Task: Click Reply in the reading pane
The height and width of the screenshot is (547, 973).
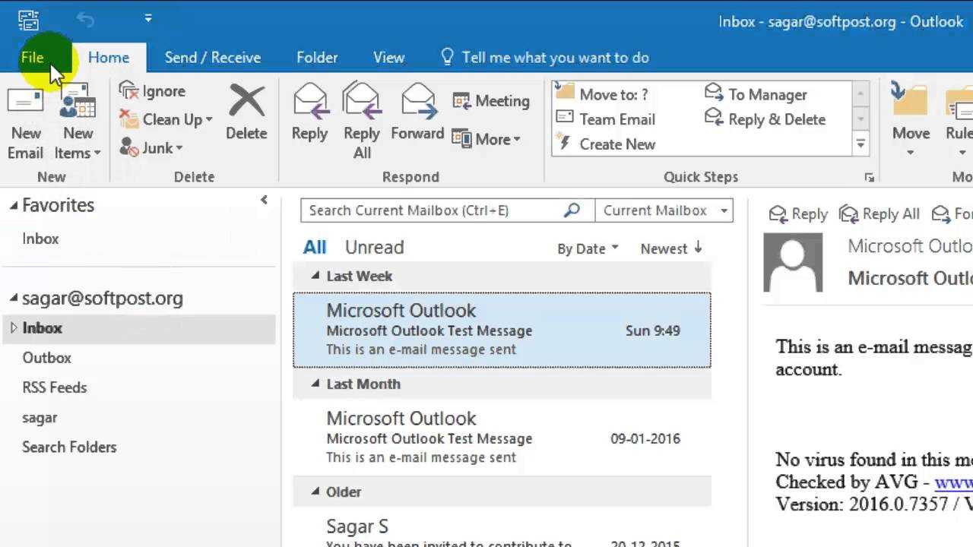Action: coord(798,214)
